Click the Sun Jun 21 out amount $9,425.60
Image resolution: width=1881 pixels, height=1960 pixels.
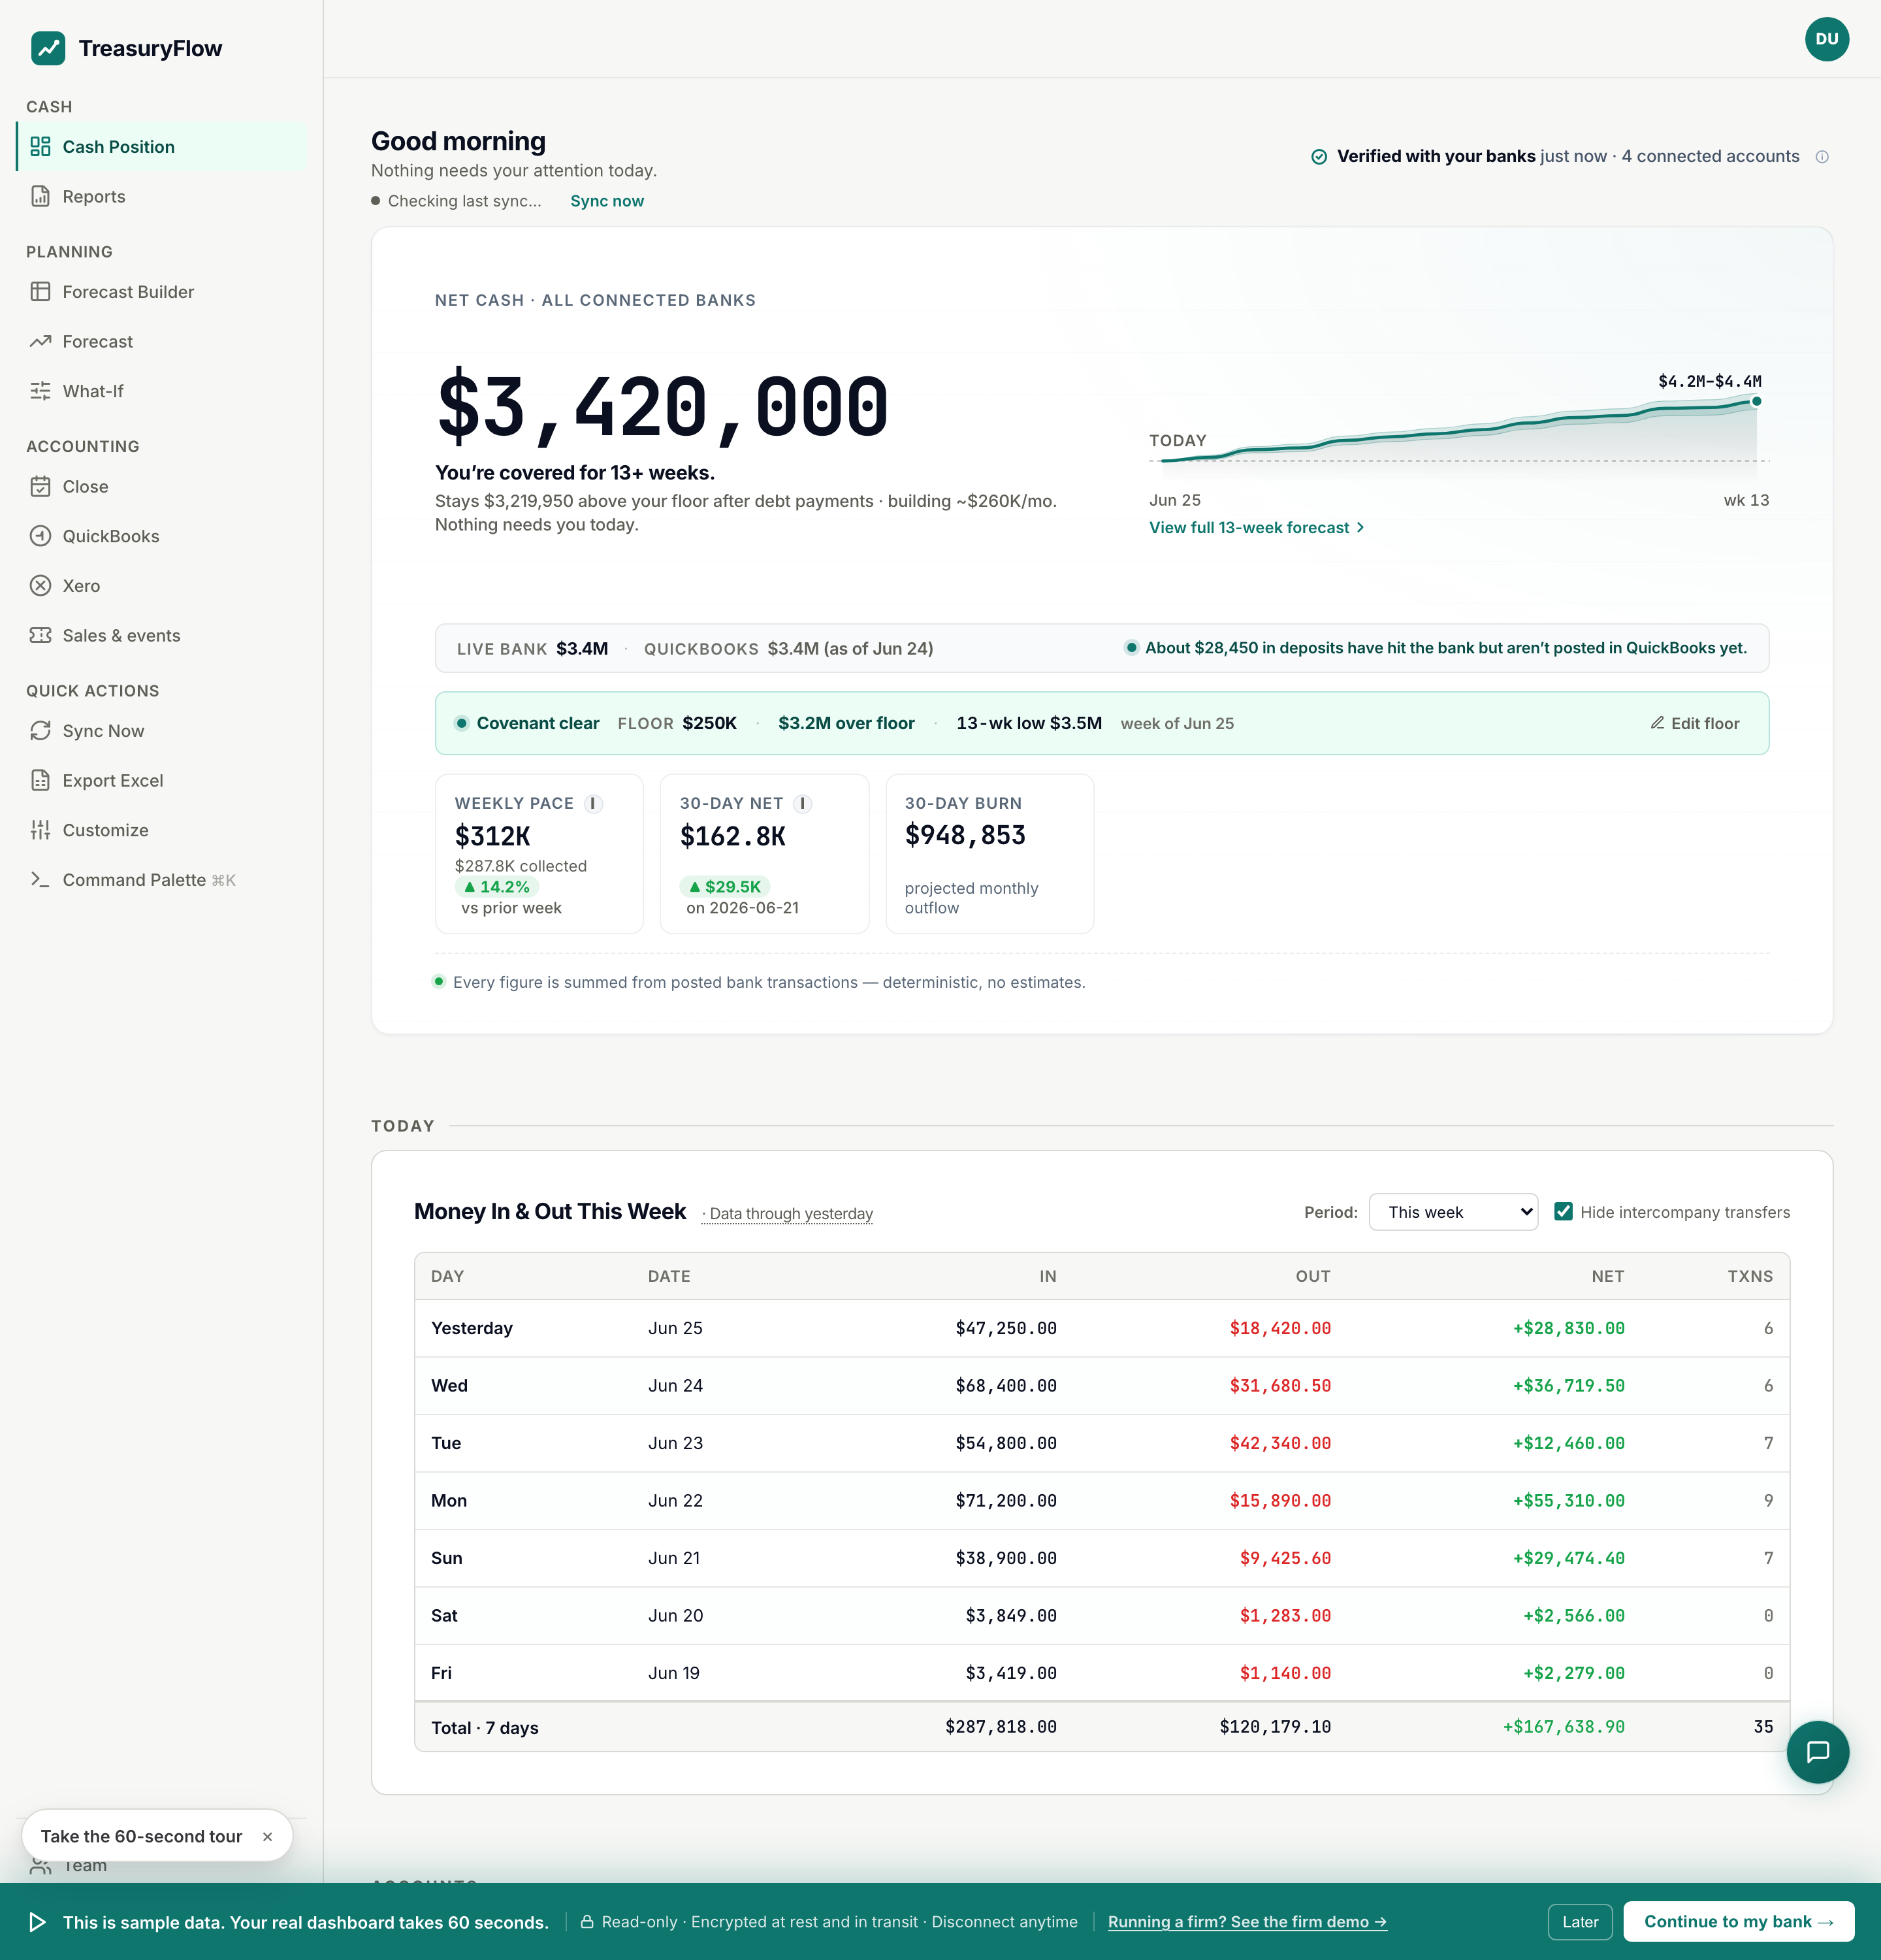click(x=1284, y=1558)
